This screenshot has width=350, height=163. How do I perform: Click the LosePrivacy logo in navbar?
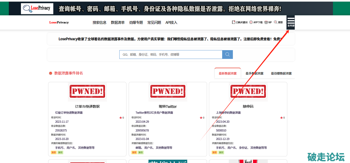click(x=59, y=22)
